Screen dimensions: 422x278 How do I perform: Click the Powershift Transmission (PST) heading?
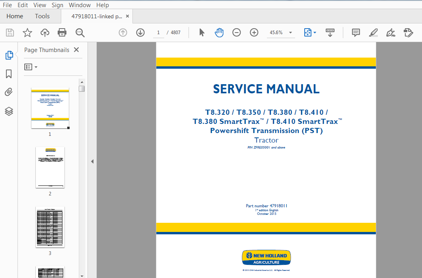(266, 131)
